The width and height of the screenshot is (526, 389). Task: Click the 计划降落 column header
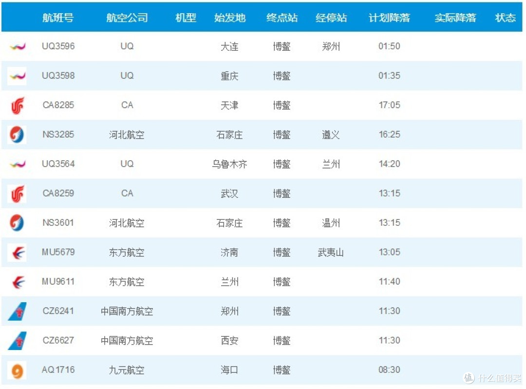coord(389,18)
